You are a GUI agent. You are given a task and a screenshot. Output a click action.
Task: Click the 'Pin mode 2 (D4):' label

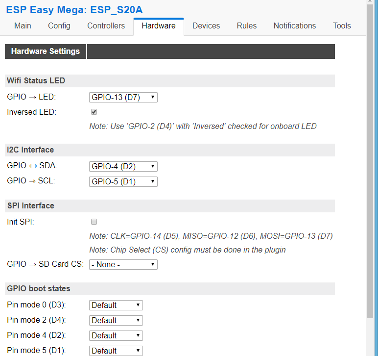pyautogui.click(x=36, y=320)
